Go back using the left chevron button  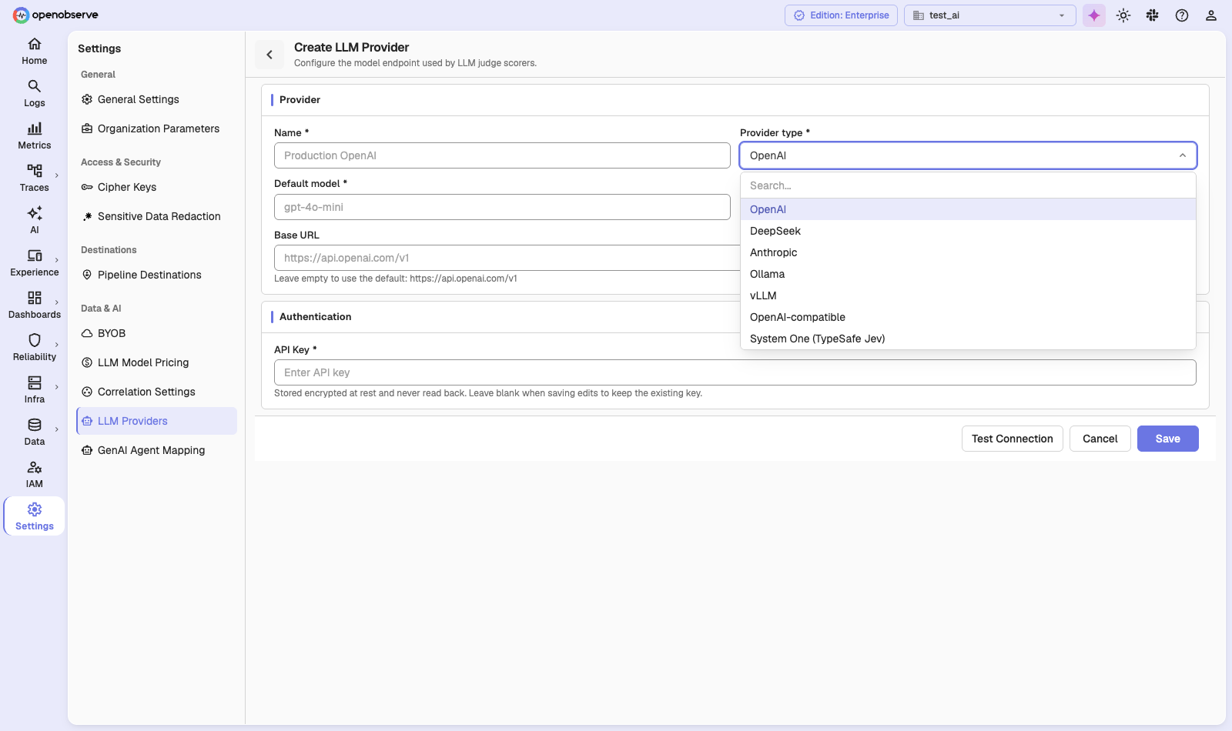tap(269, 55)
